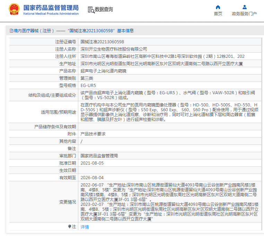
Task: Select the composition text mentioning VAW-502R
Action: (x=168, y=95)
